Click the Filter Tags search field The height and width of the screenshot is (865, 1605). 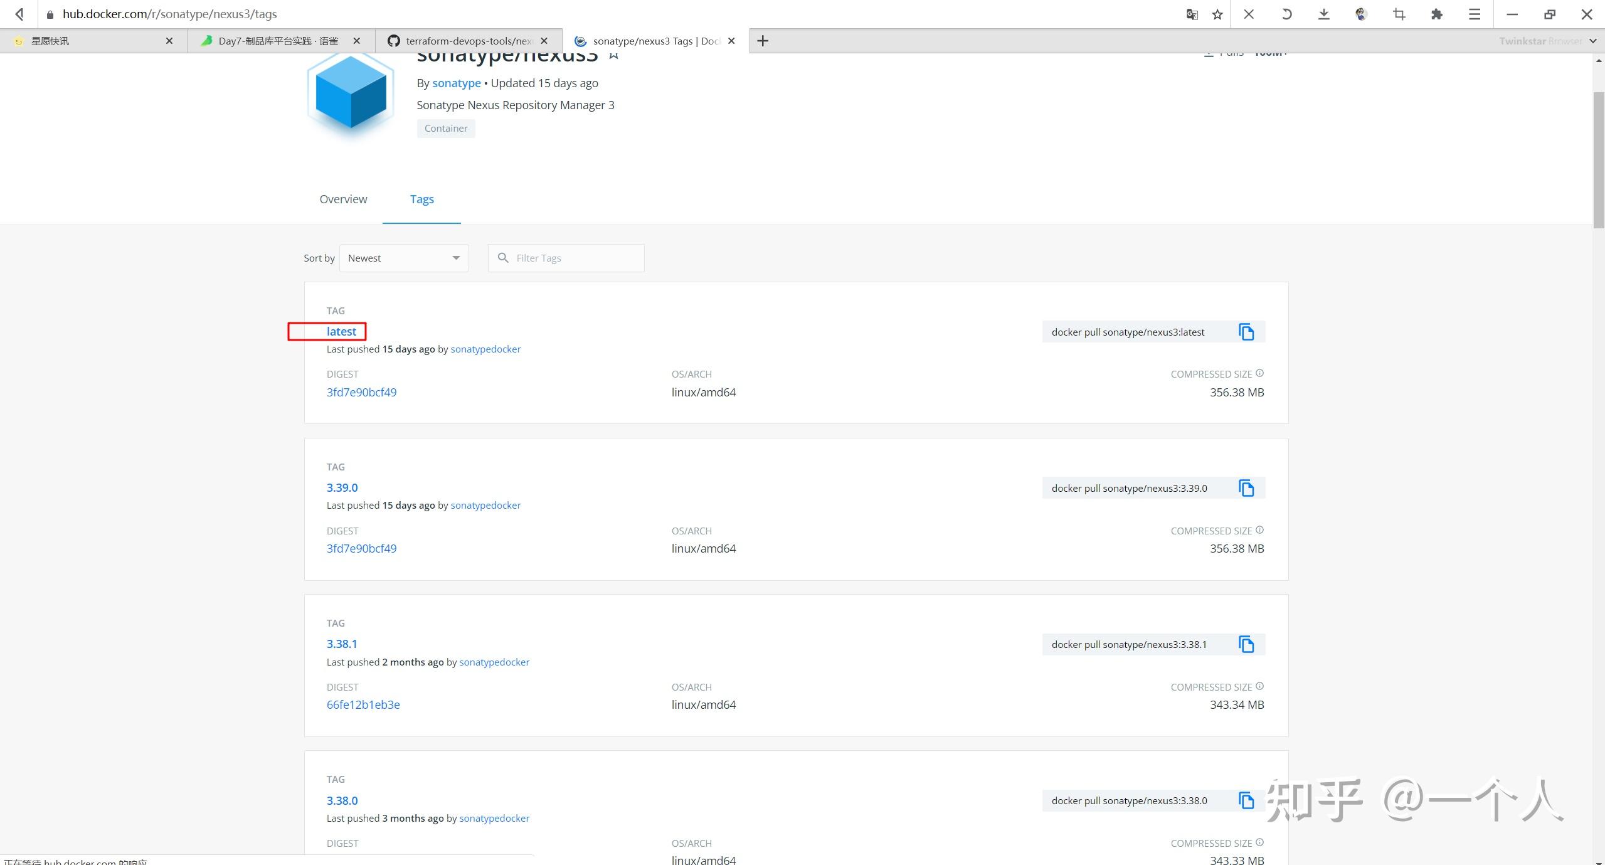[574, 258]
